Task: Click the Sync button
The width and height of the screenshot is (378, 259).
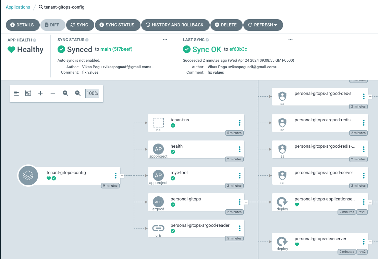Action: tap(80, 25)
